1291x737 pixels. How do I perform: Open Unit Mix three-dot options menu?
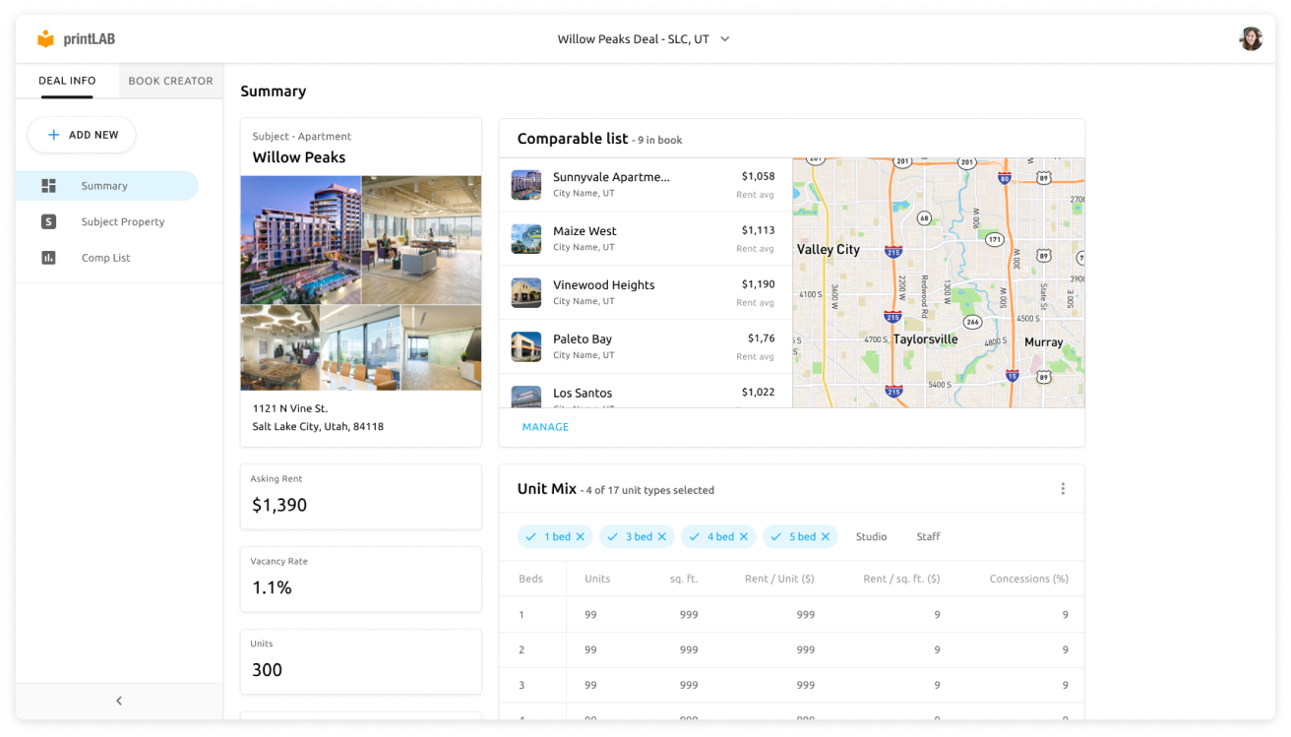[1063, 489]
